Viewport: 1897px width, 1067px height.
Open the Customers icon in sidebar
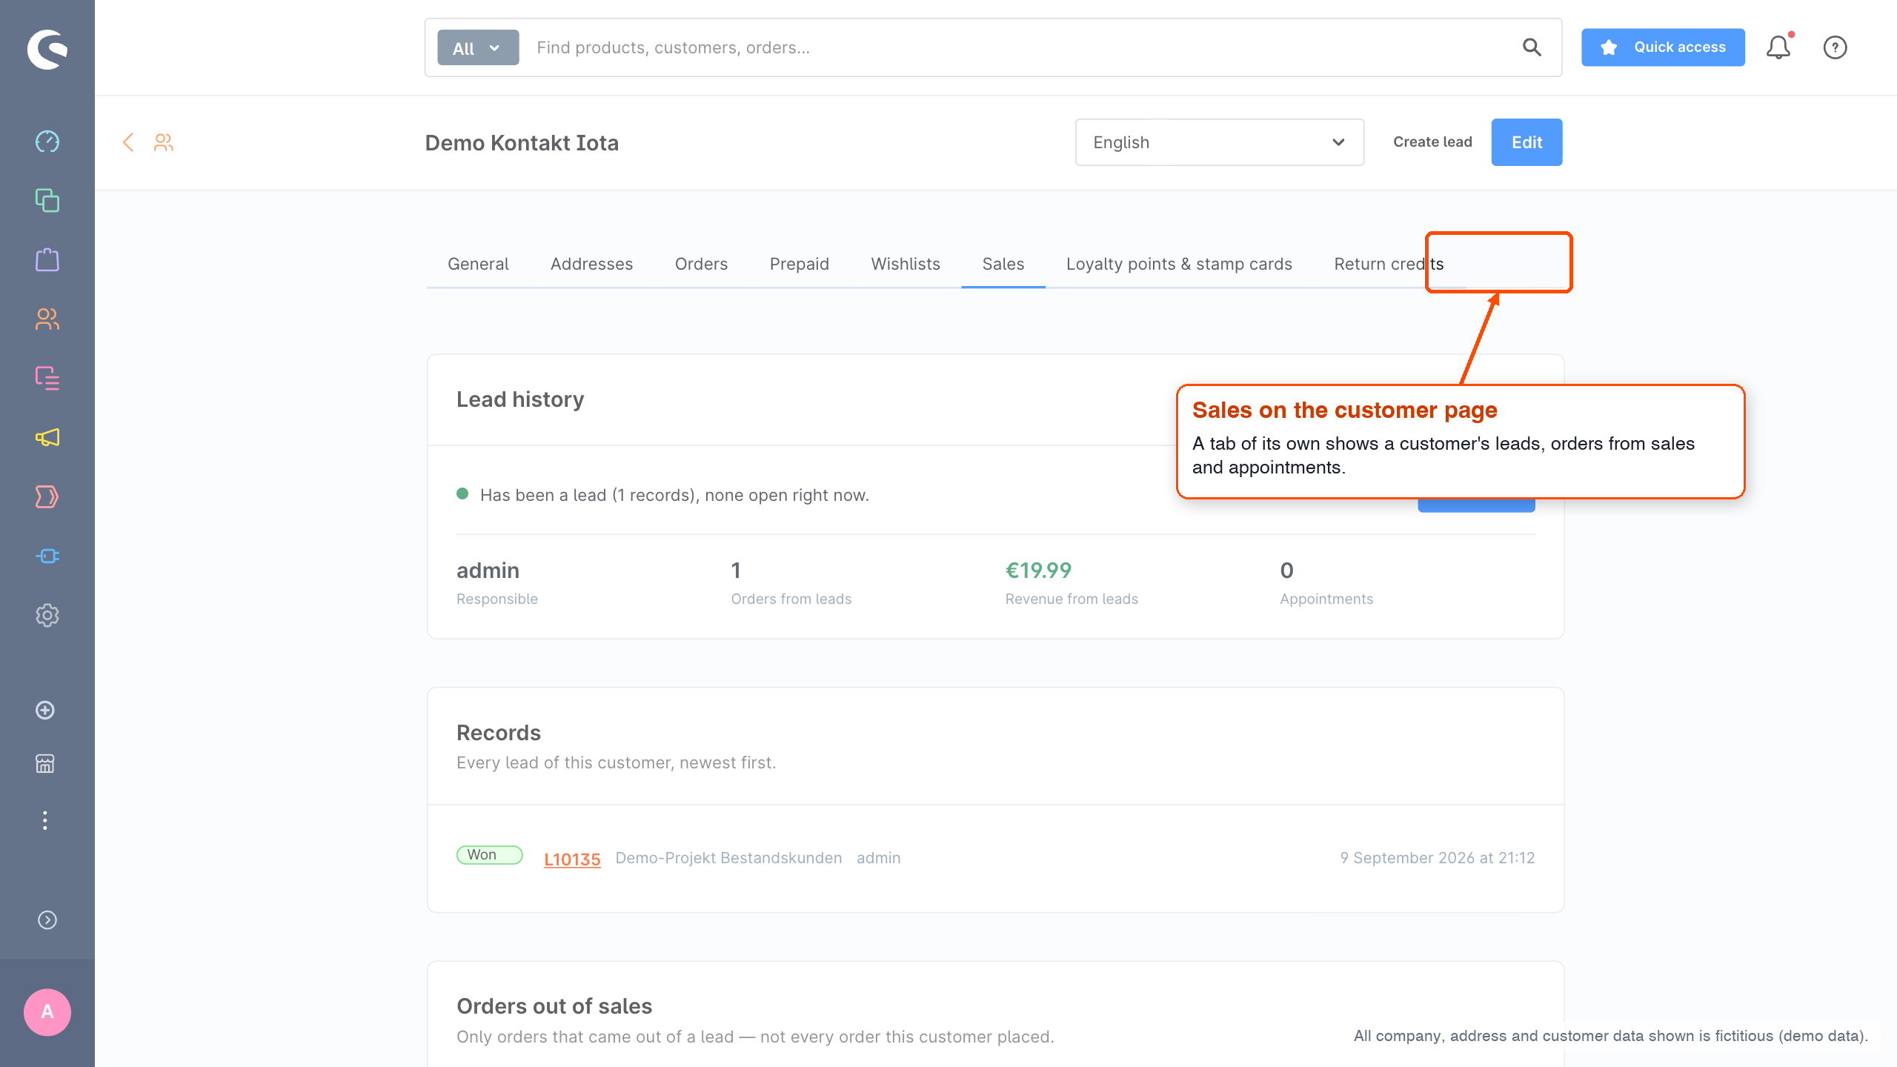pyautogui.click(x=47, y=319)
